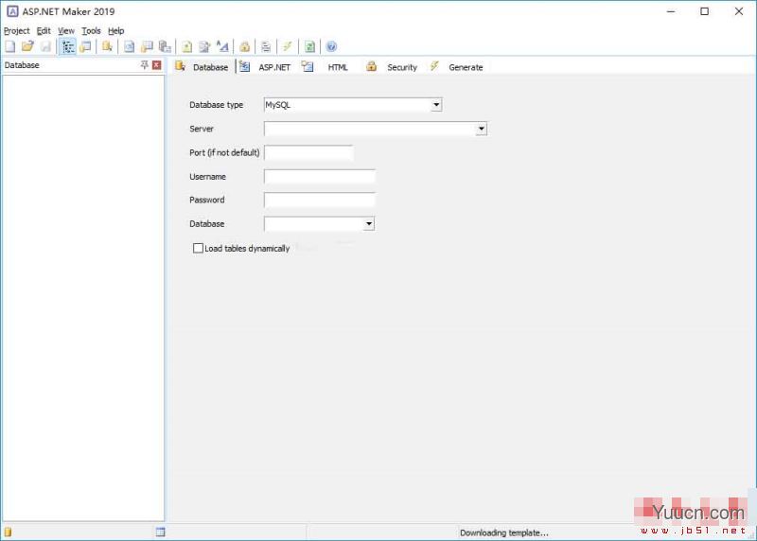Open the View menu
This screenshot has height=541, width=757.
point(66,31)
